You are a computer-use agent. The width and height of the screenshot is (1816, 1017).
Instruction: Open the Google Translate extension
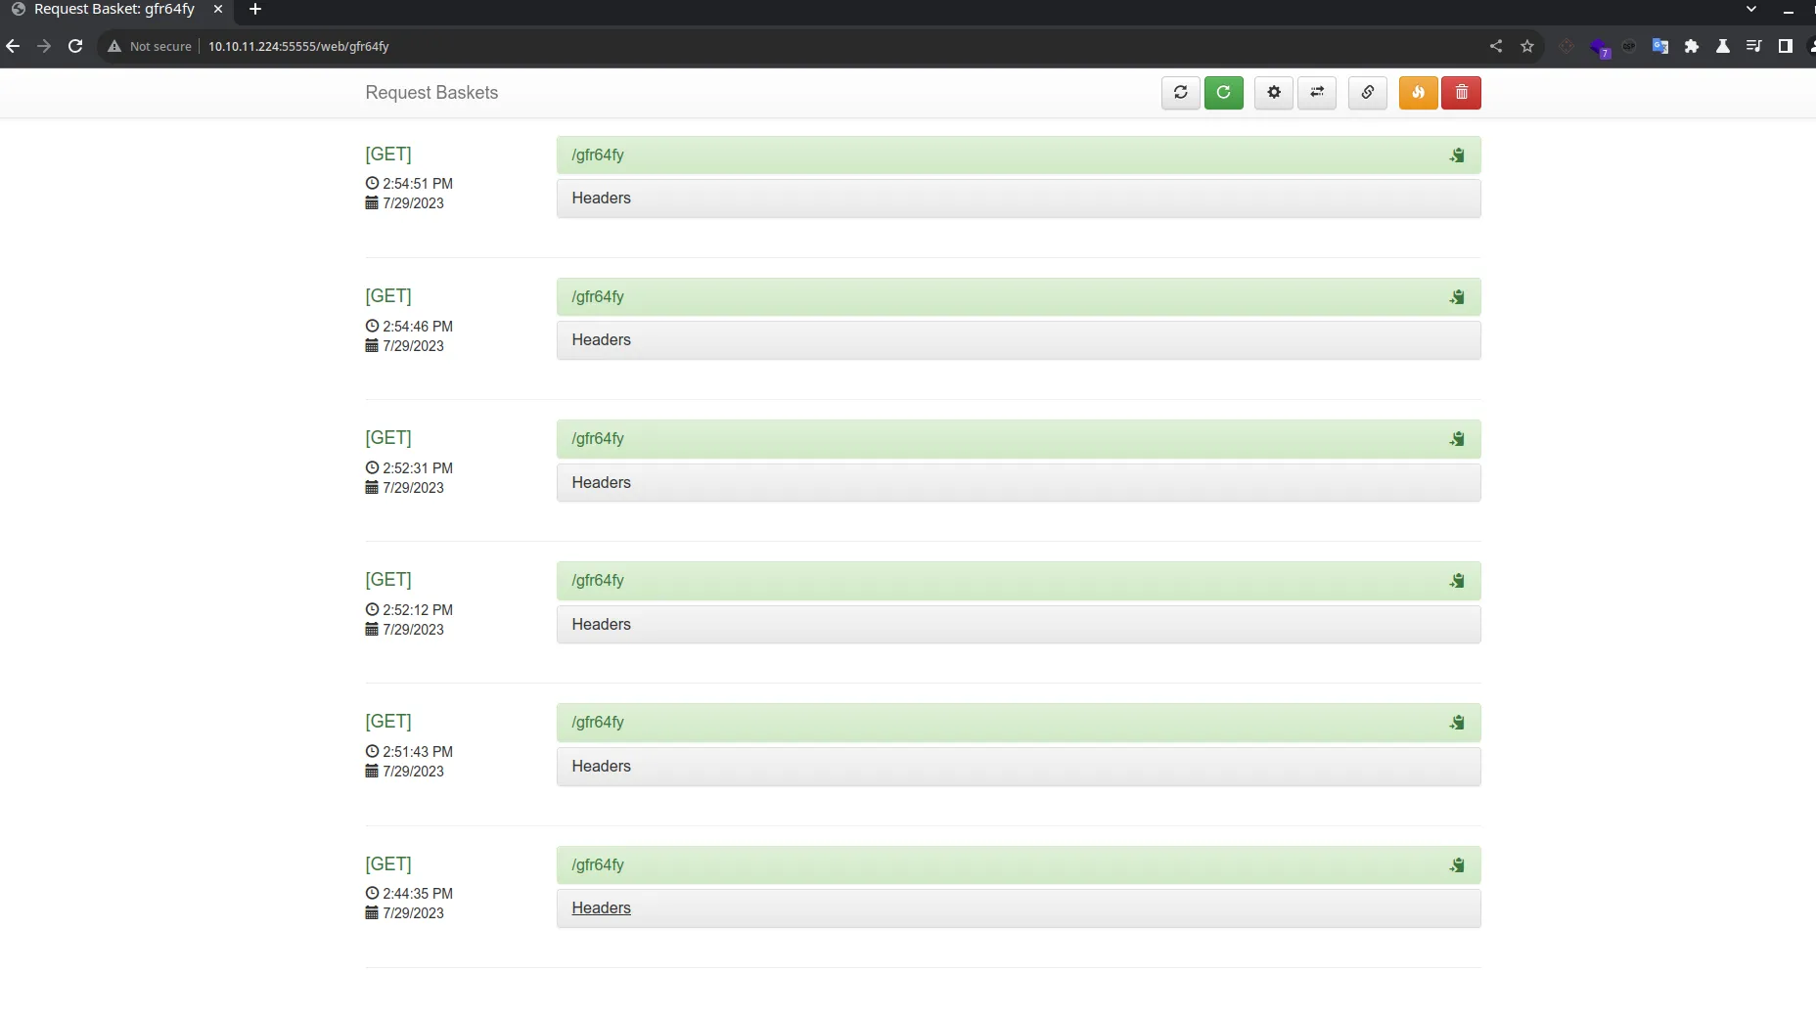1659,46
